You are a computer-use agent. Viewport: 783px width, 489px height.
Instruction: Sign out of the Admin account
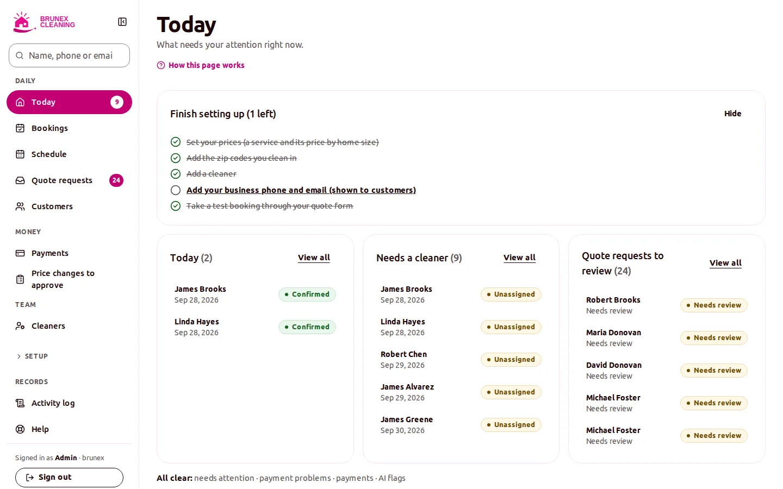(69, 478)
